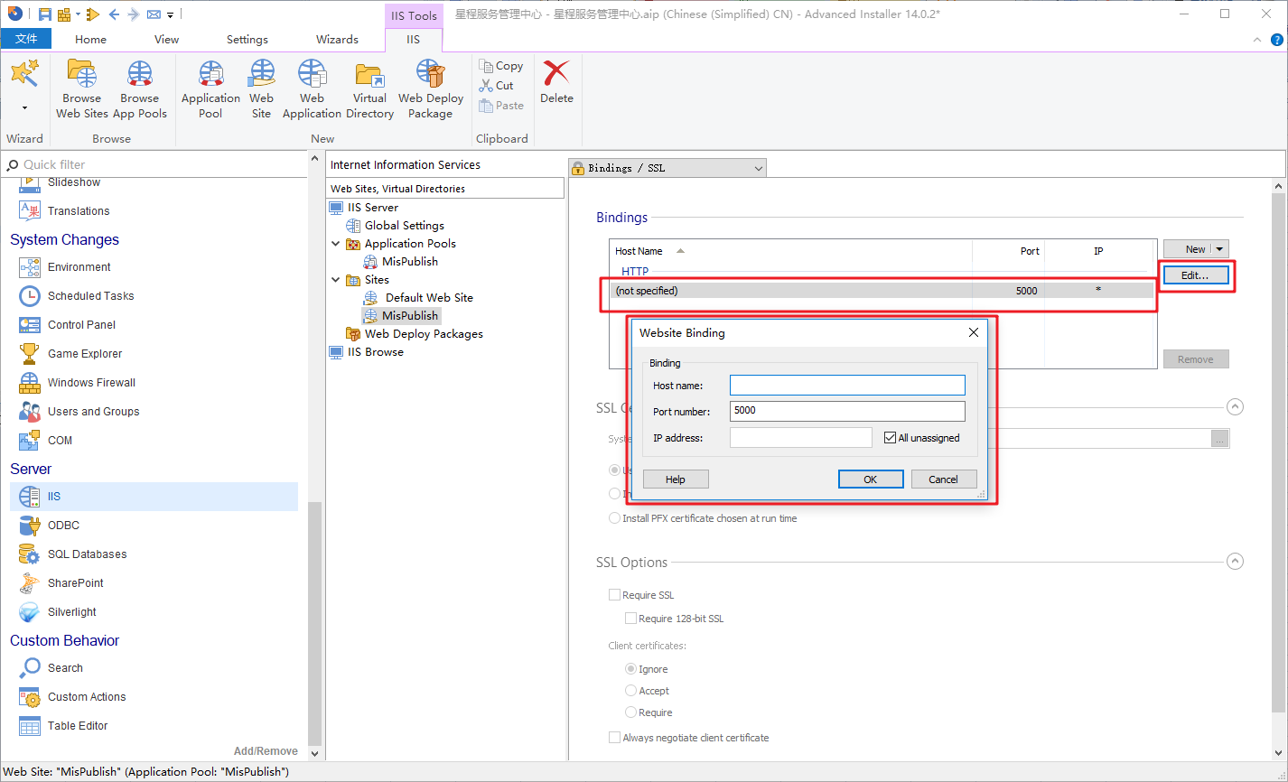Open the dropdown arrow under the Wizard icon
Screen dimensions: 1288x782
pyautogui.click(x=24, y=107)
